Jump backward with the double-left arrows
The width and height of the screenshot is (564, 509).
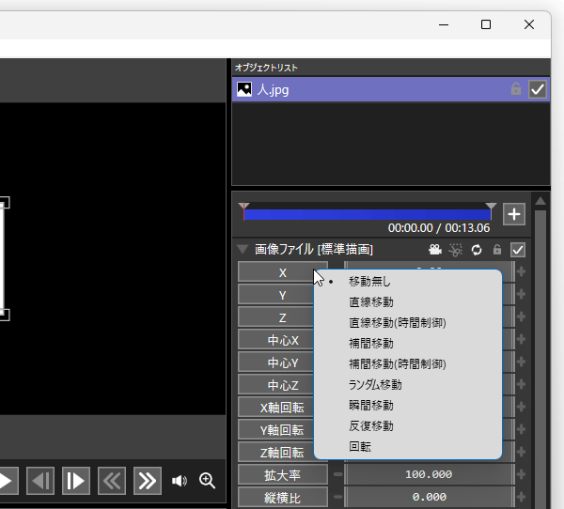[112, 481]
